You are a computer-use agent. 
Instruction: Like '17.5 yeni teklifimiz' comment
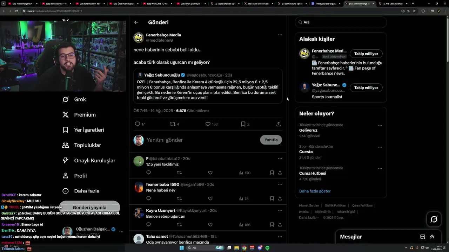click(x=210, y=173)
